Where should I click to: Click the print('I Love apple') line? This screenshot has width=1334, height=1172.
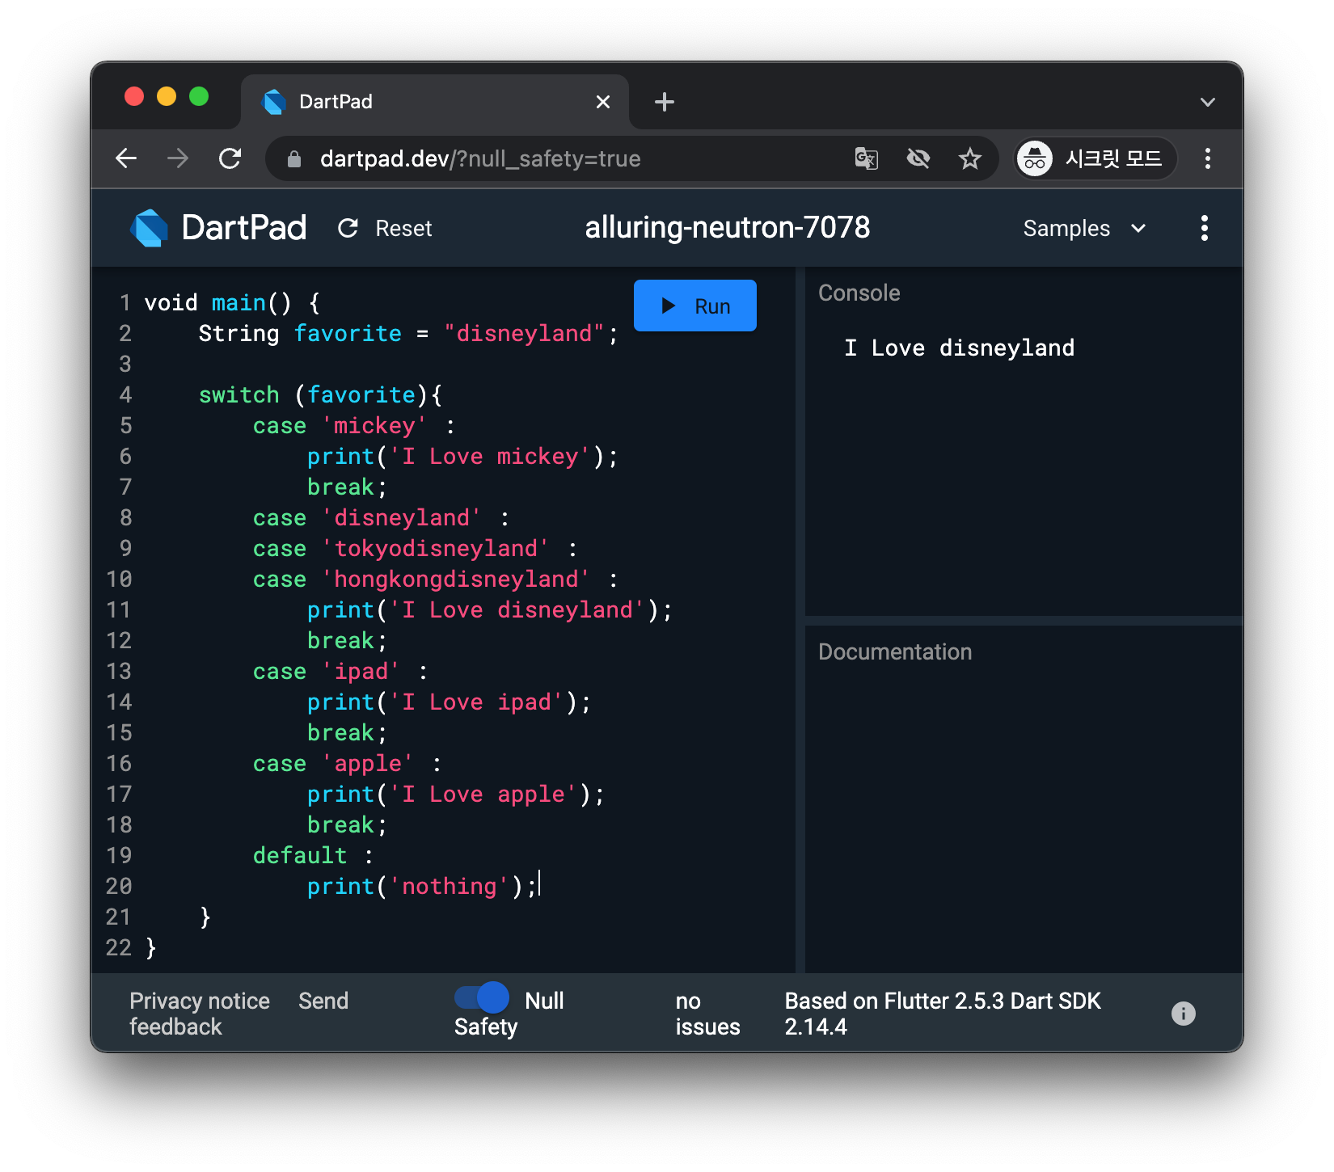tap(455, 795)
